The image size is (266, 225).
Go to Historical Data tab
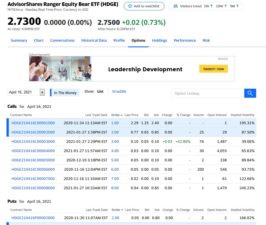tap(94, 40)
